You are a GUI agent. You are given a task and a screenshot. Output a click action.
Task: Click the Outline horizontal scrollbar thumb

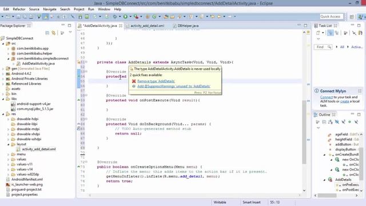point(327,195)
